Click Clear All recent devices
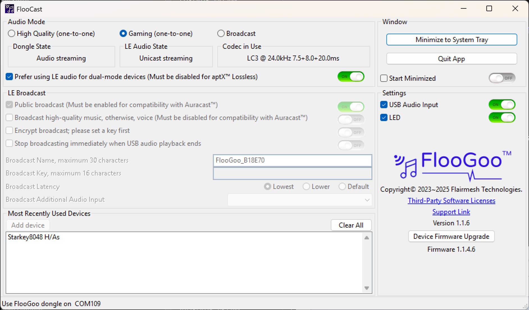 coord(351,225)
